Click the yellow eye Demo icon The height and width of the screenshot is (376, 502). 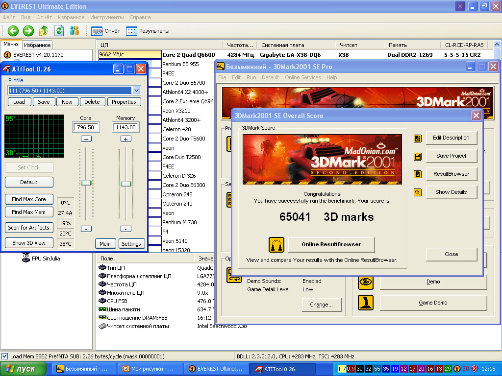pos(366,282)
